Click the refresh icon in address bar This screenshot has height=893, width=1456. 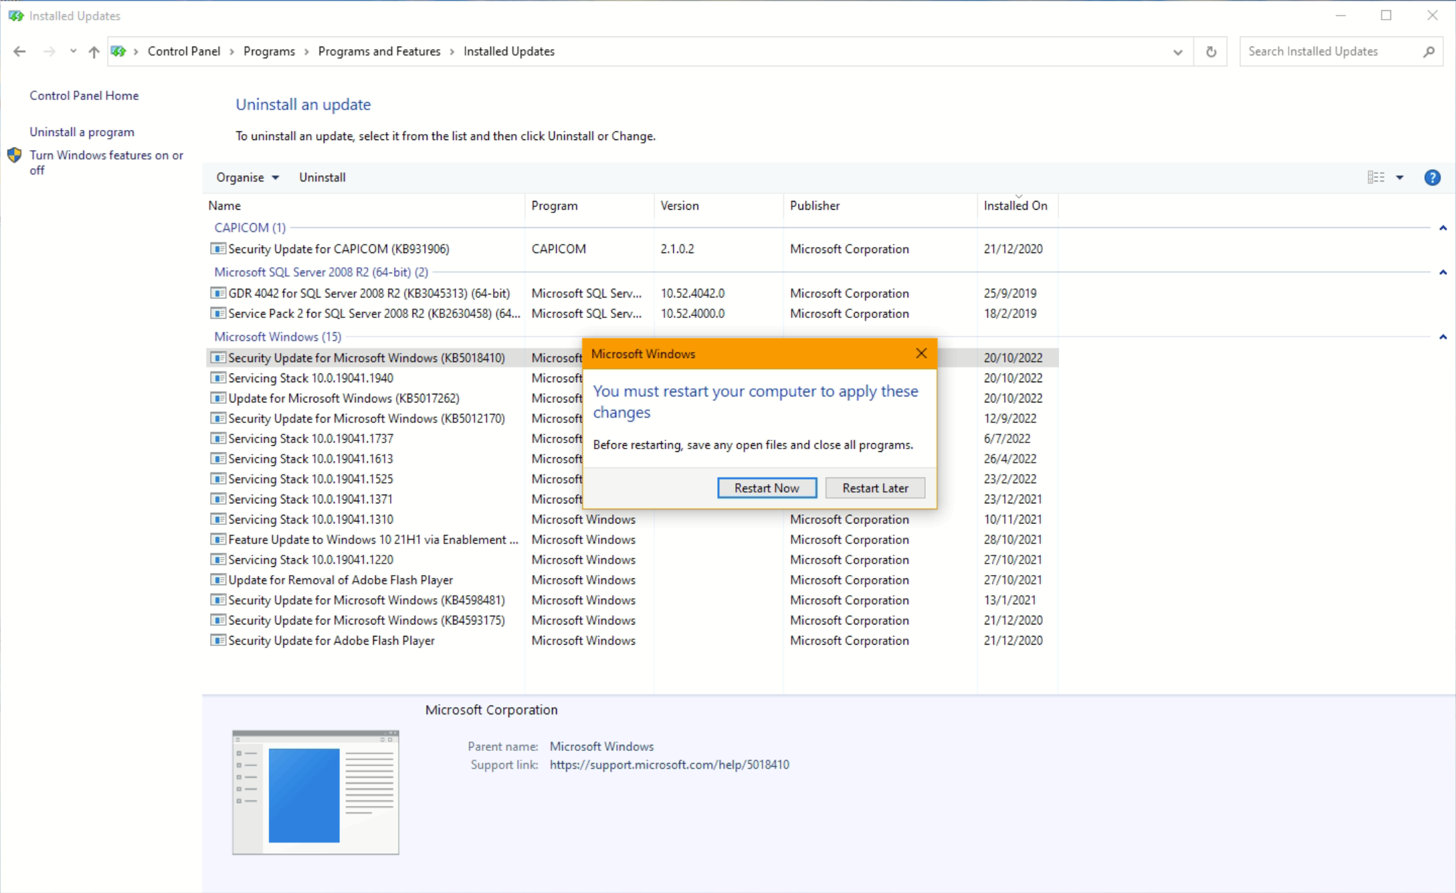1211,51
